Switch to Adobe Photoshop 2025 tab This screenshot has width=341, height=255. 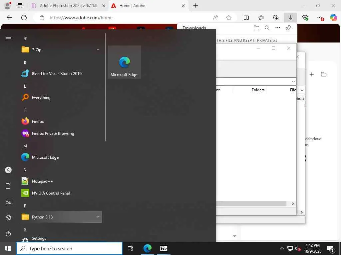[x=68, y=6]
